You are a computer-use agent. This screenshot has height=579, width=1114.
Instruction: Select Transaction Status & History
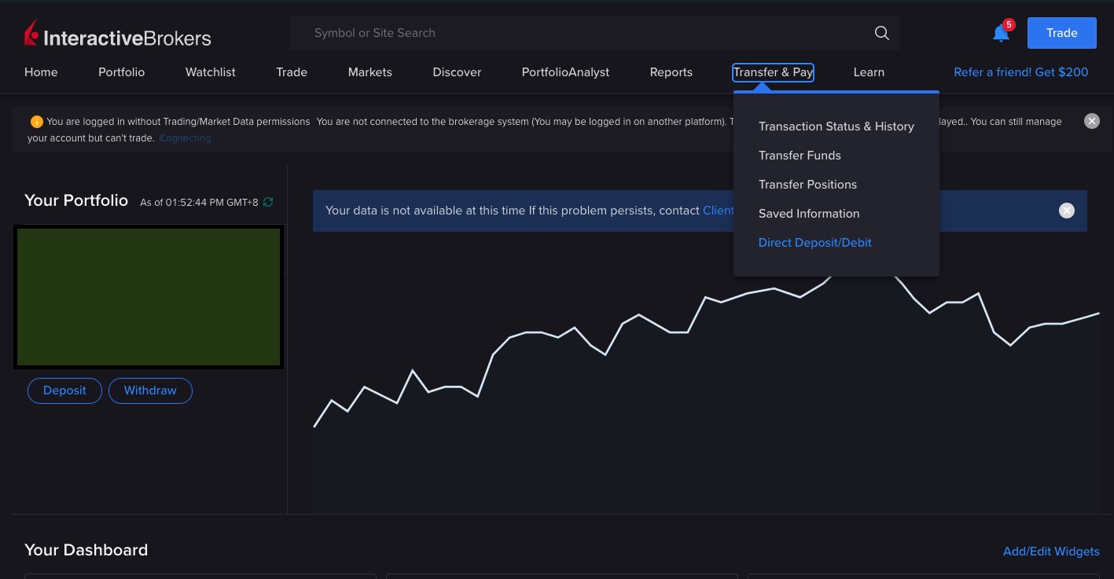836,126
